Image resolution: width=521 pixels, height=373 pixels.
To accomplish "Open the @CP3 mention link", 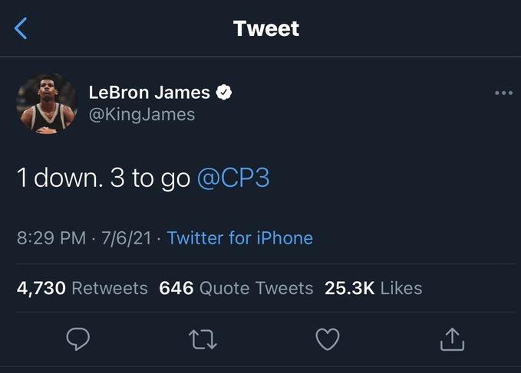I will pyautogui.click(x=233, y=178).
